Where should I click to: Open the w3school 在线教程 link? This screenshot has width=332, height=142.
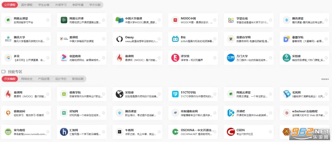[x=304, y=111]
